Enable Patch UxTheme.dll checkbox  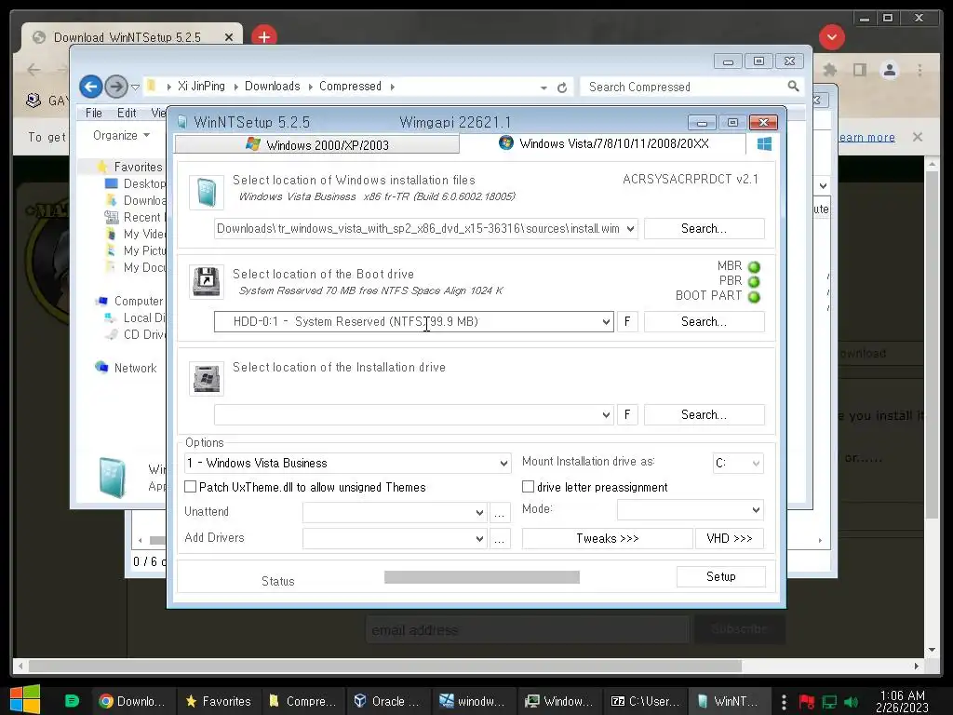190,486
